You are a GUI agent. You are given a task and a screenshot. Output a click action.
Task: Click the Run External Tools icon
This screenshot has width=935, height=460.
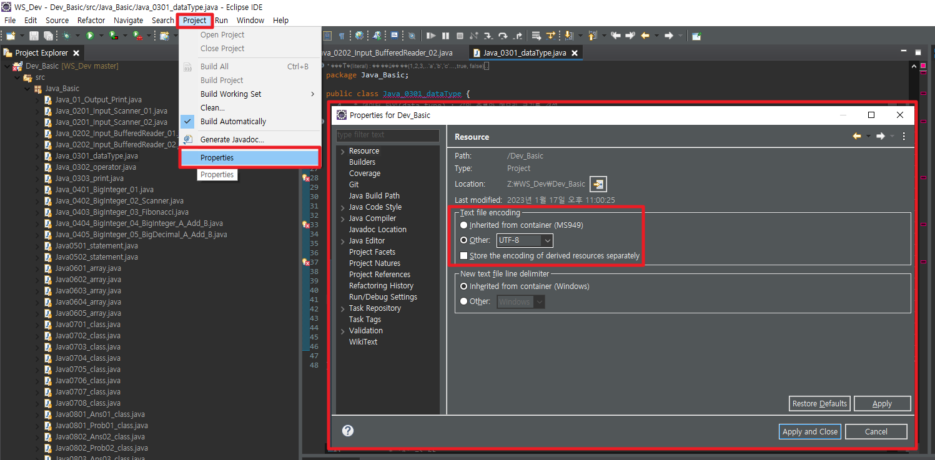(137, 36)
